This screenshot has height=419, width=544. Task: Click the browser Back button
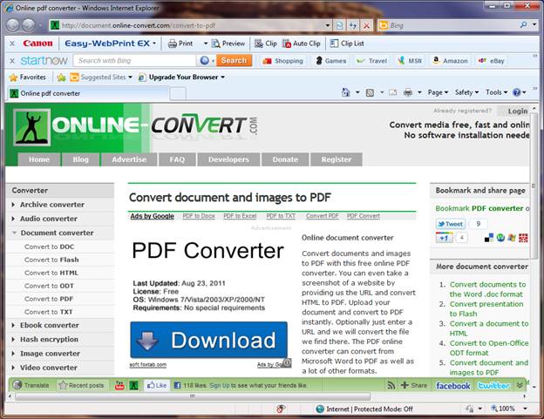point(13,25)
